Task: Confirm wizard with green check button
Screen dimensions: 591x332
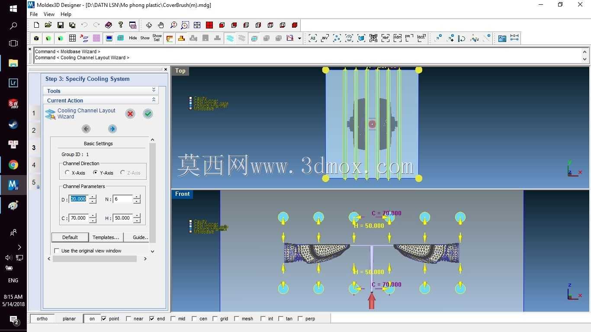Action: (x=148, y=114)
